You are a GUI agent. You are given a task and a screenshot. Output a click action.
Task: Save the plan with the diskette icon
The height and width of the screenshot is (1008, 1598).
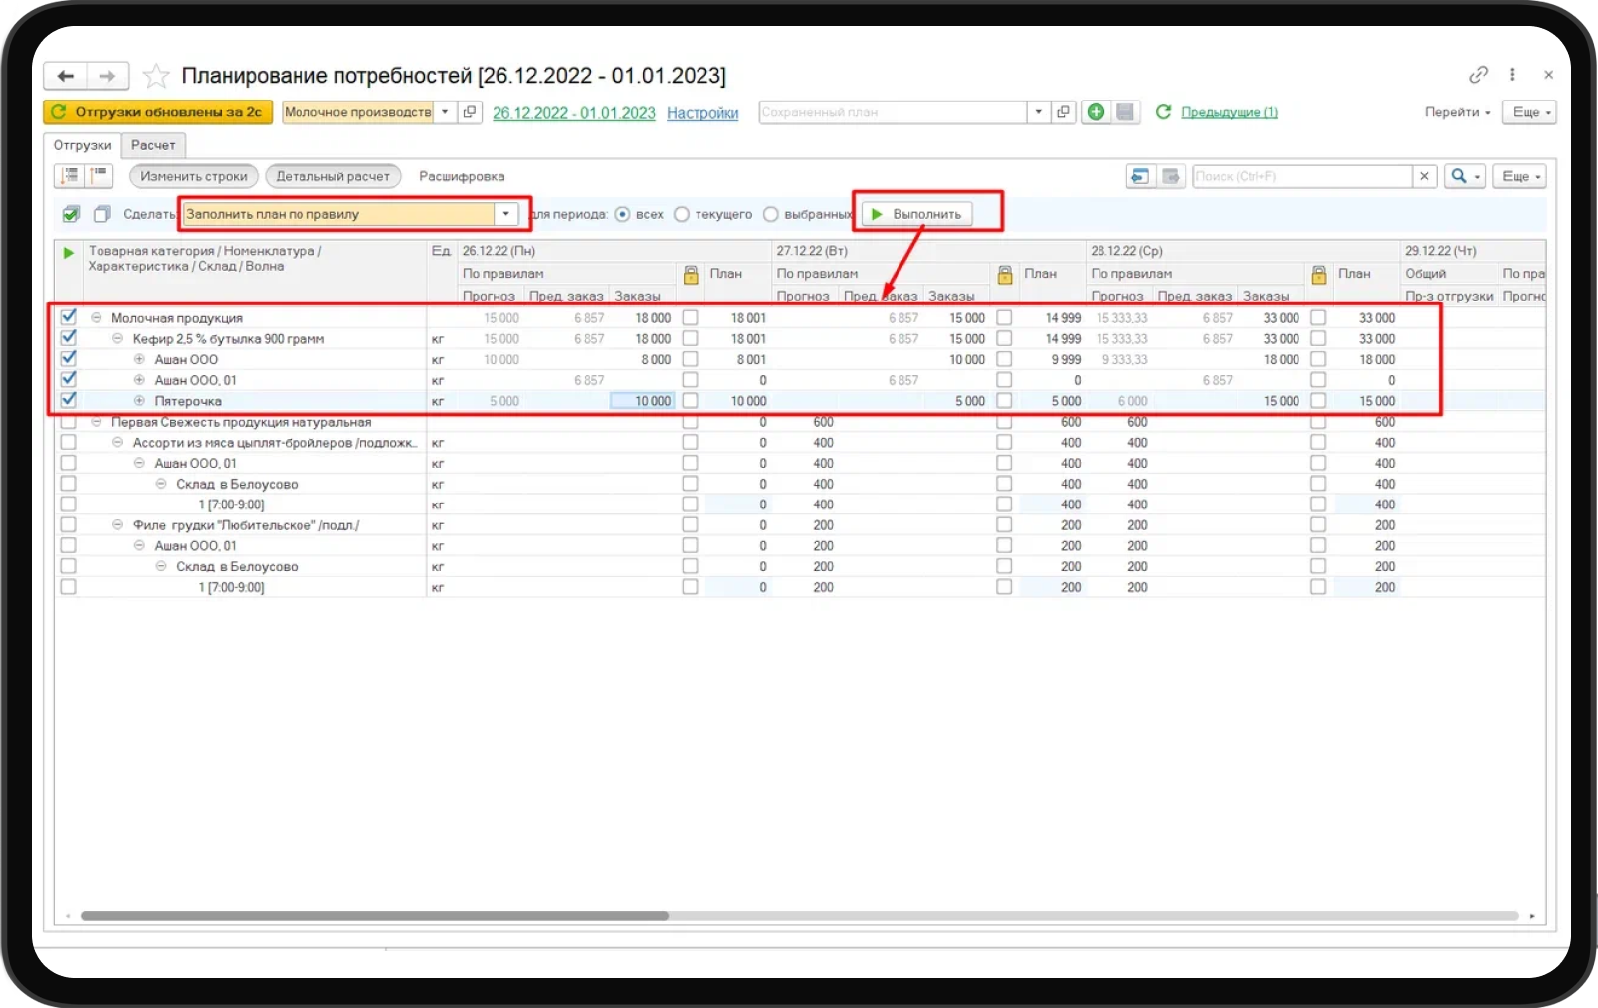(x=1125, y=112)
